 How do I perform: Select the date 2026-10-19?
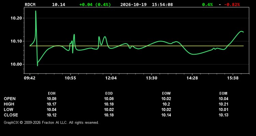pos(134,4)
